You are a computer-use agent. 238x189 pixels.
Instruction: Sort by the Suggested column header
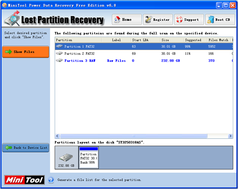click(x=196, y=40)
